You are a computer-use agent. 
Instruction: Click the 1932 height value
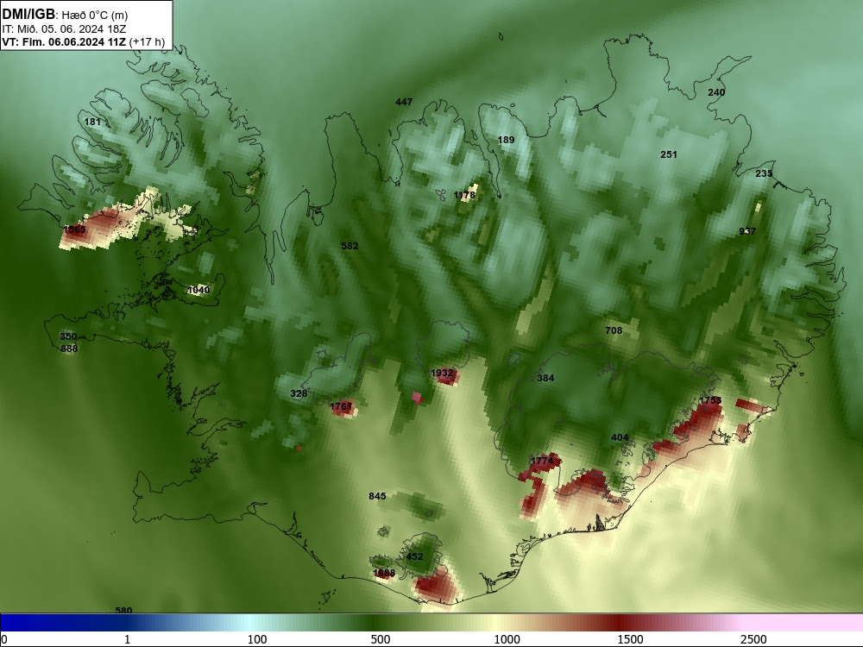coord(442,373)
